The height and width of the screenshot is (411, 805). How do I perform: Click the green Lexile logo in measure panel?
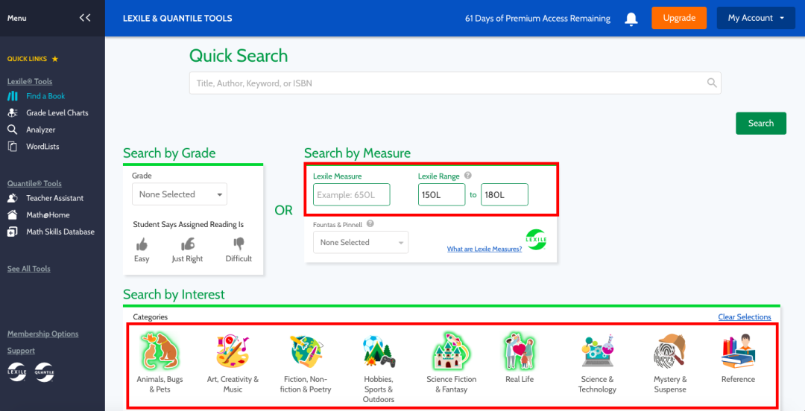pyautogui.click(x=536, y=240)
